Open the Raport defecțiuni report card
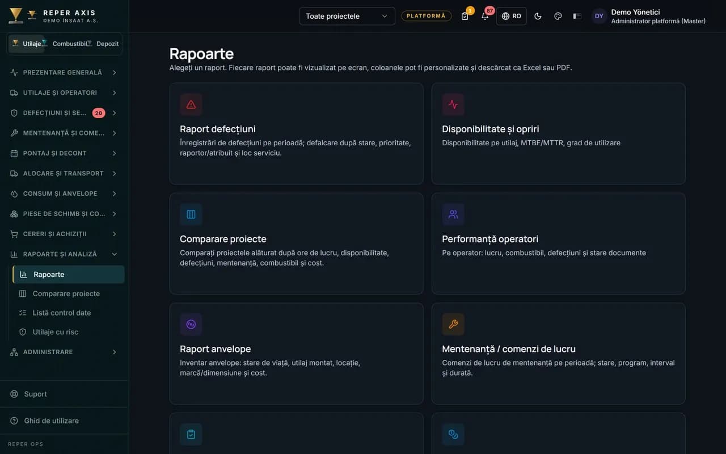 tap(296, 134)
